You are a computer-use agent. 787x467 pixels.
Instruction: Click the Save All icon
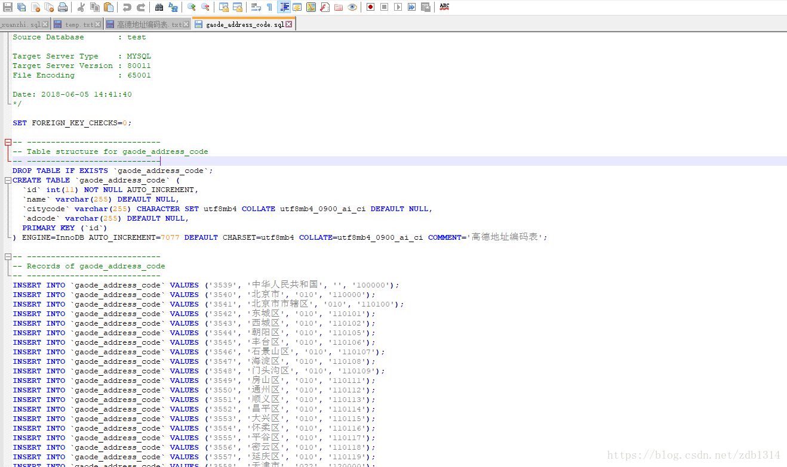[21, 7]
